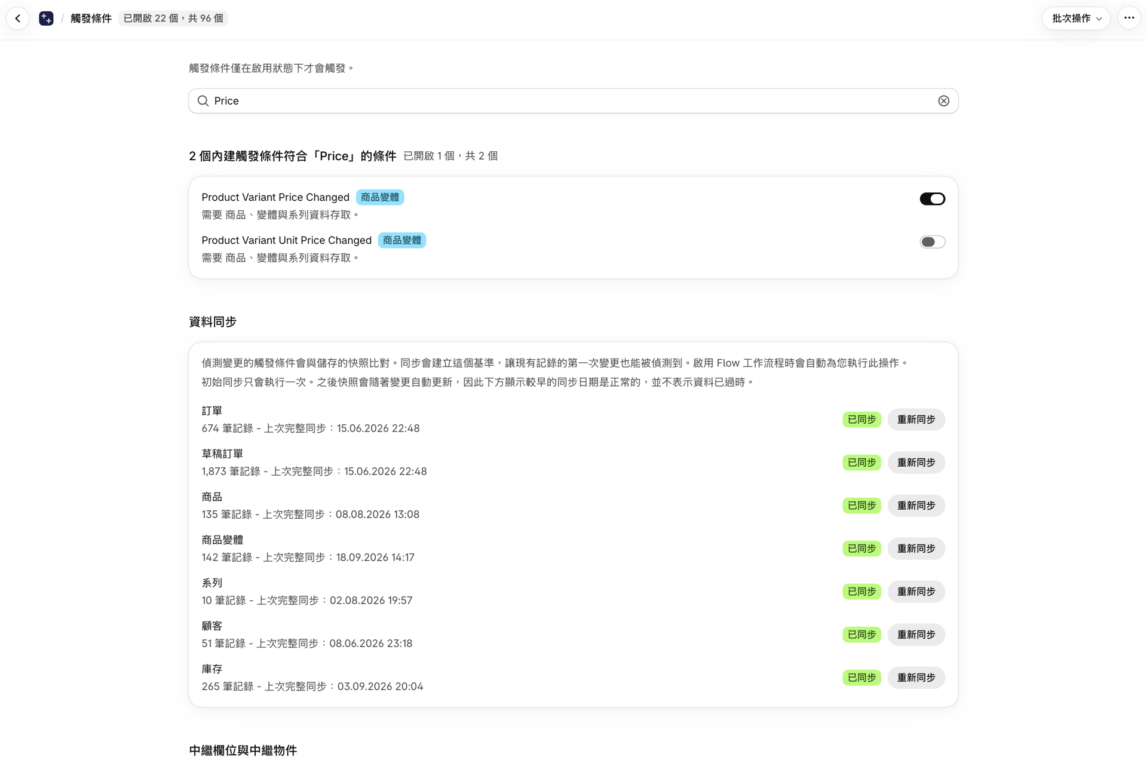The width and height of the screenshot is (1147, 765).
Task: Resync the 草稿訂單 records
Action: (x=916, y=463)
